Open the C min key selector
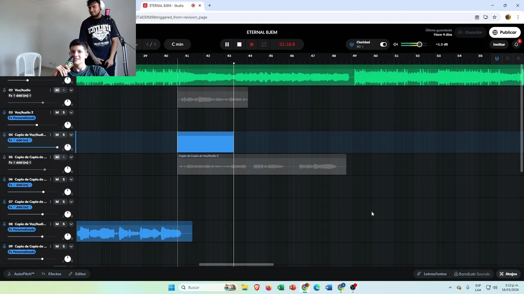The width and height of the screenshot is (524, 294). [x=177, y=44]
